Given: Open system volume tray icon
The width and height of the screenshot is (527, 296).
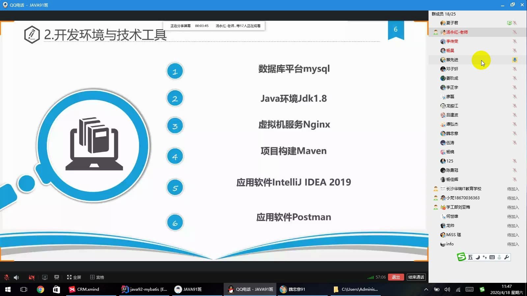Looking at the screenshot, I should pyautogui.click(x=447, y=289).
